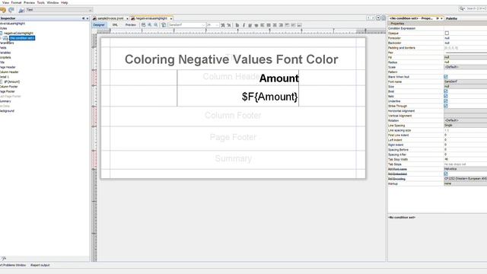Close the sampleInvoice.jrxml tab
The image size is (487, 274).
(127, 18)
